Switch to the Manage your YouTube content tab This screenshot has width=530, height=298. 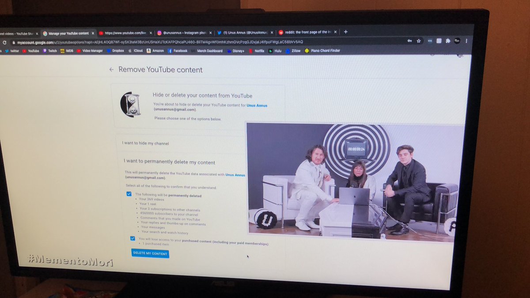coord(68,34)
